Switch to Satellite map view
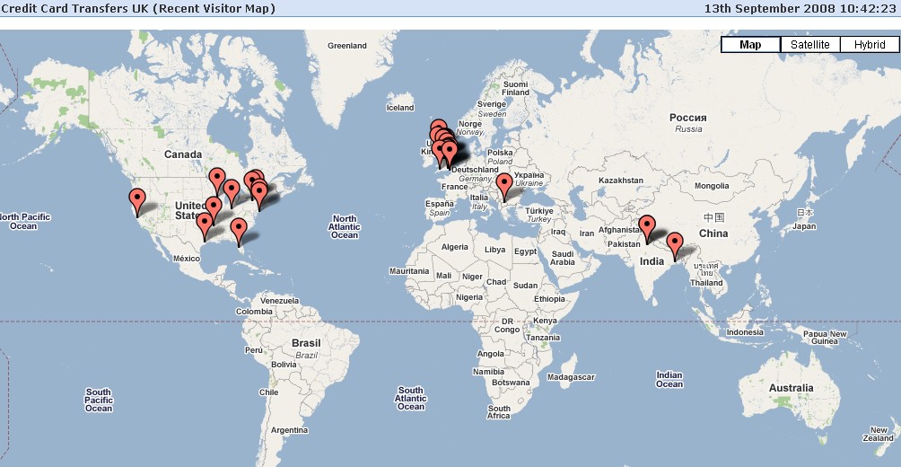 tap(809, 45)
